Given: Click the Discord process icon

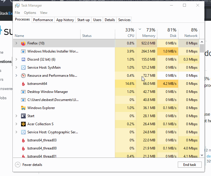Looking at the screenshot, I should pos(23,59).
